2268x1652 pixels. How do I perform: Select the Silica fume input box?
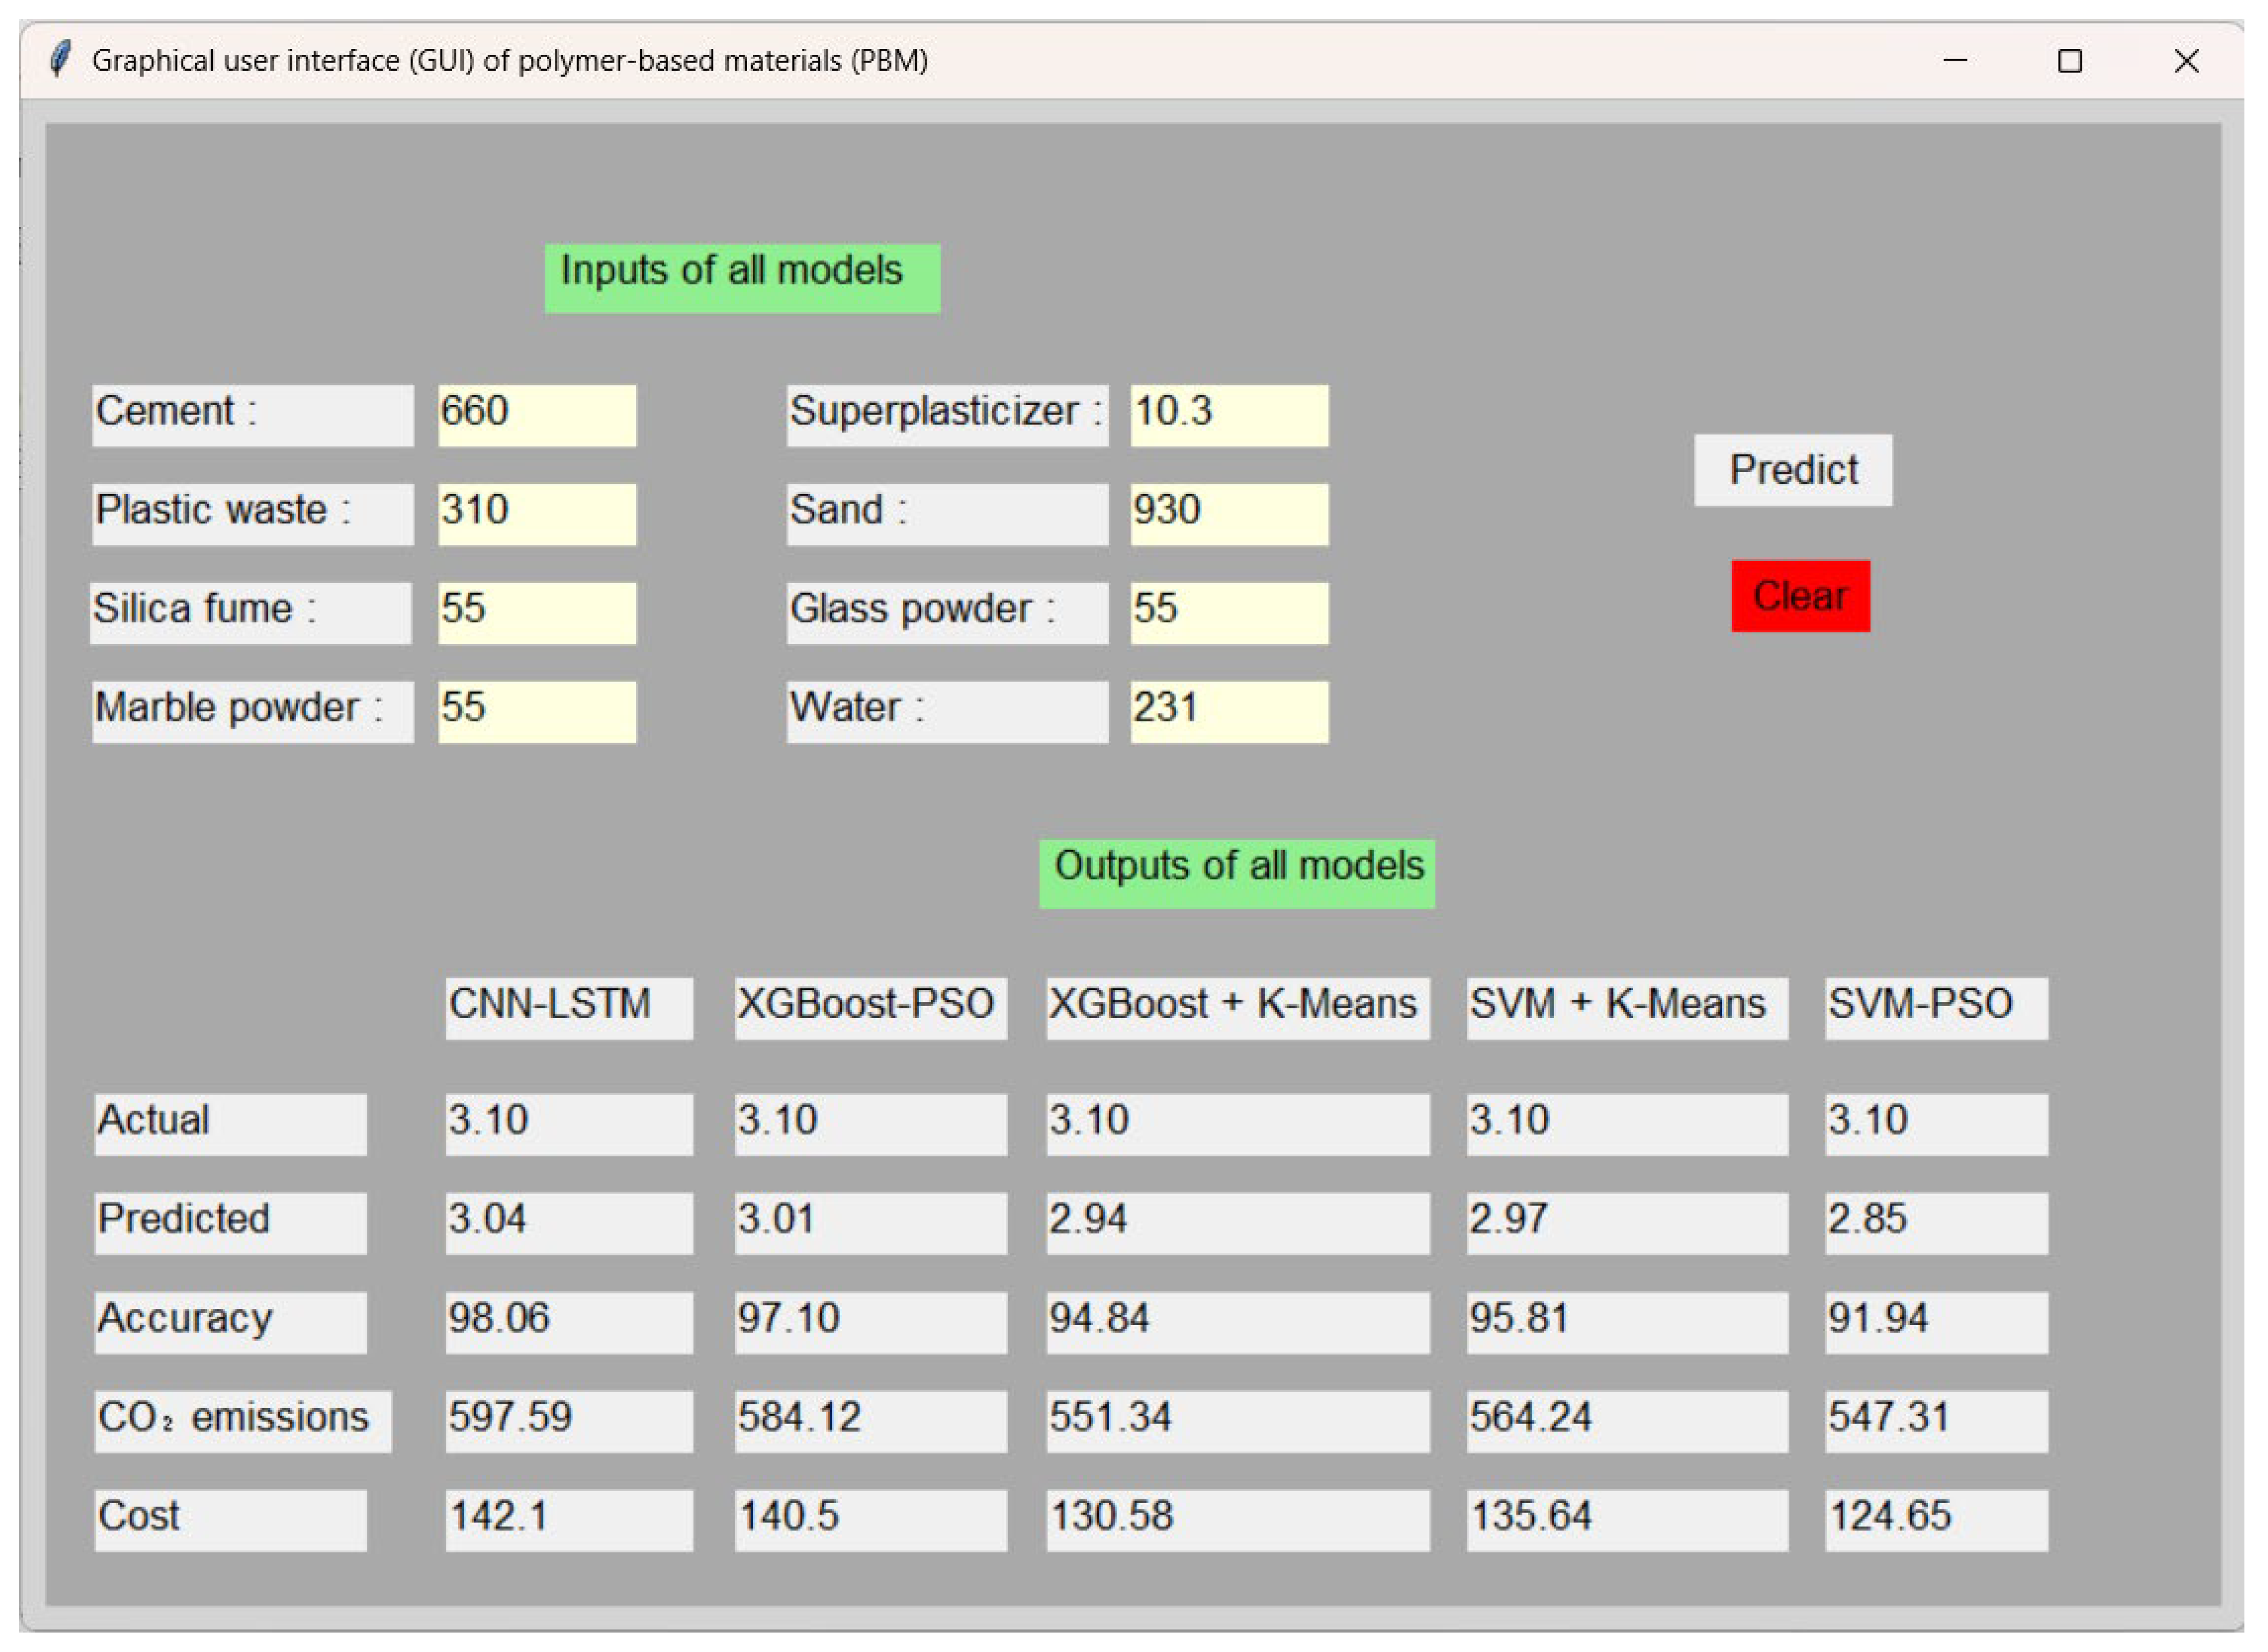(x=537, y=613)
